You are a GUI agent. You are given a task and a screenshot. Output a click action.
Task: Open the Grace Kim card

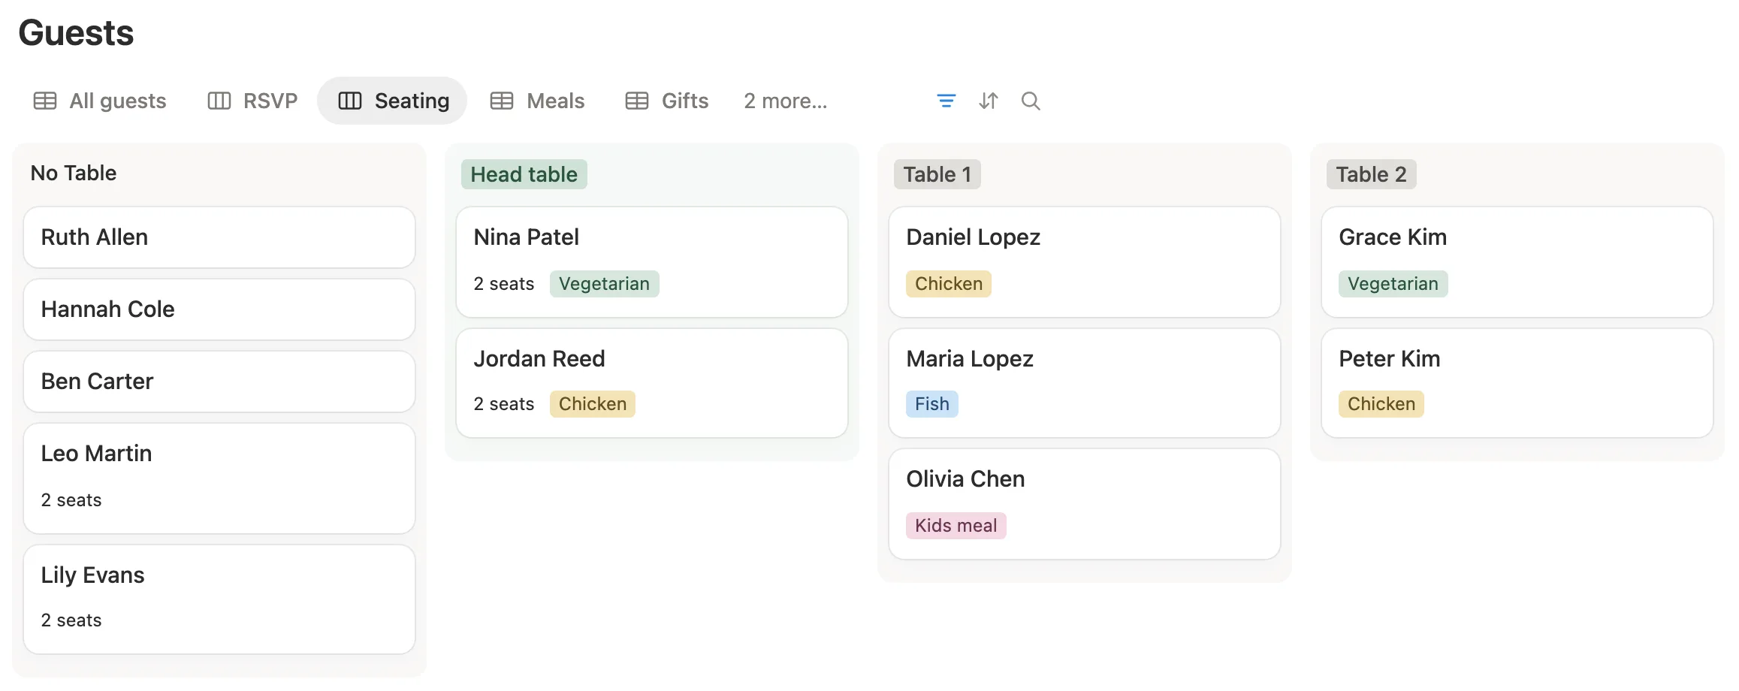pos(1517,262)
